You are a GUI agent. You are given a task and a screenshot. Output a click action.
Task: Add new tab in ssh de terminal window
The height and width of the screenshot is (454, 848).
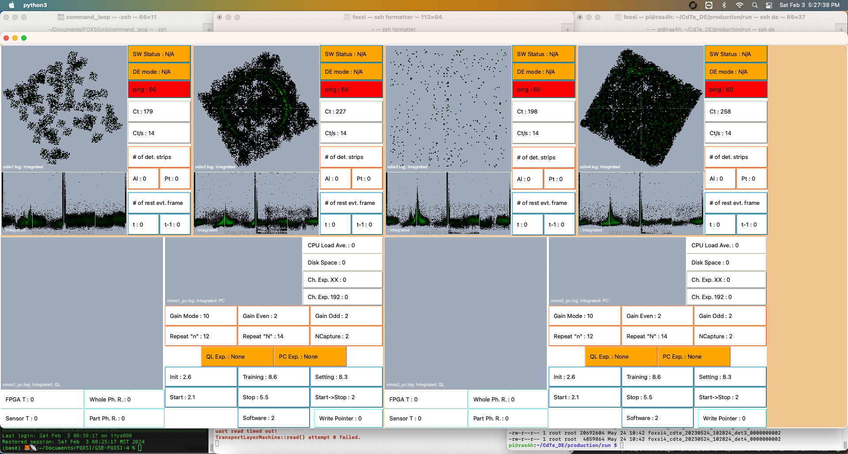(x=841, y=29)
